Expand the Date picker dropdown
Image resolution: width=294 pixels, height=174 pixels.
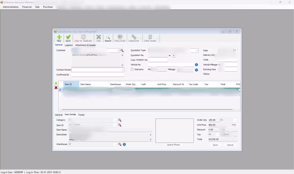coord(235,50)
